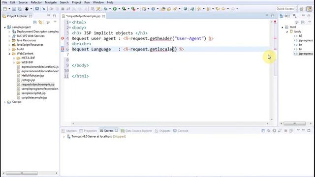Click the Forward navigation arrow icon

pyautogui.click(x=233, y=9)
